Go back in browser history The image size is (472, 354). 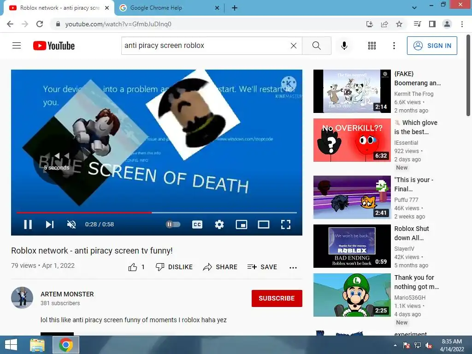(x=10, y=24)
